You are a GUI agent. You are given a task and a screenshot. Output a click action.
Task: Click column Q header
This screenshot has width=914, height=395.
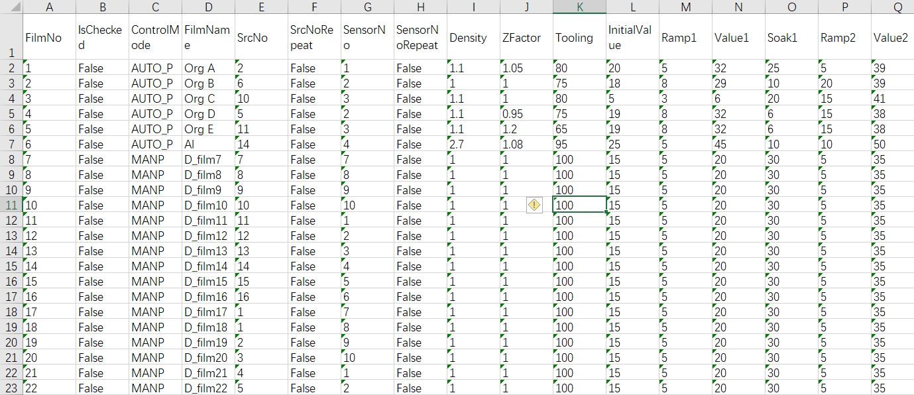tap(897, 7)
